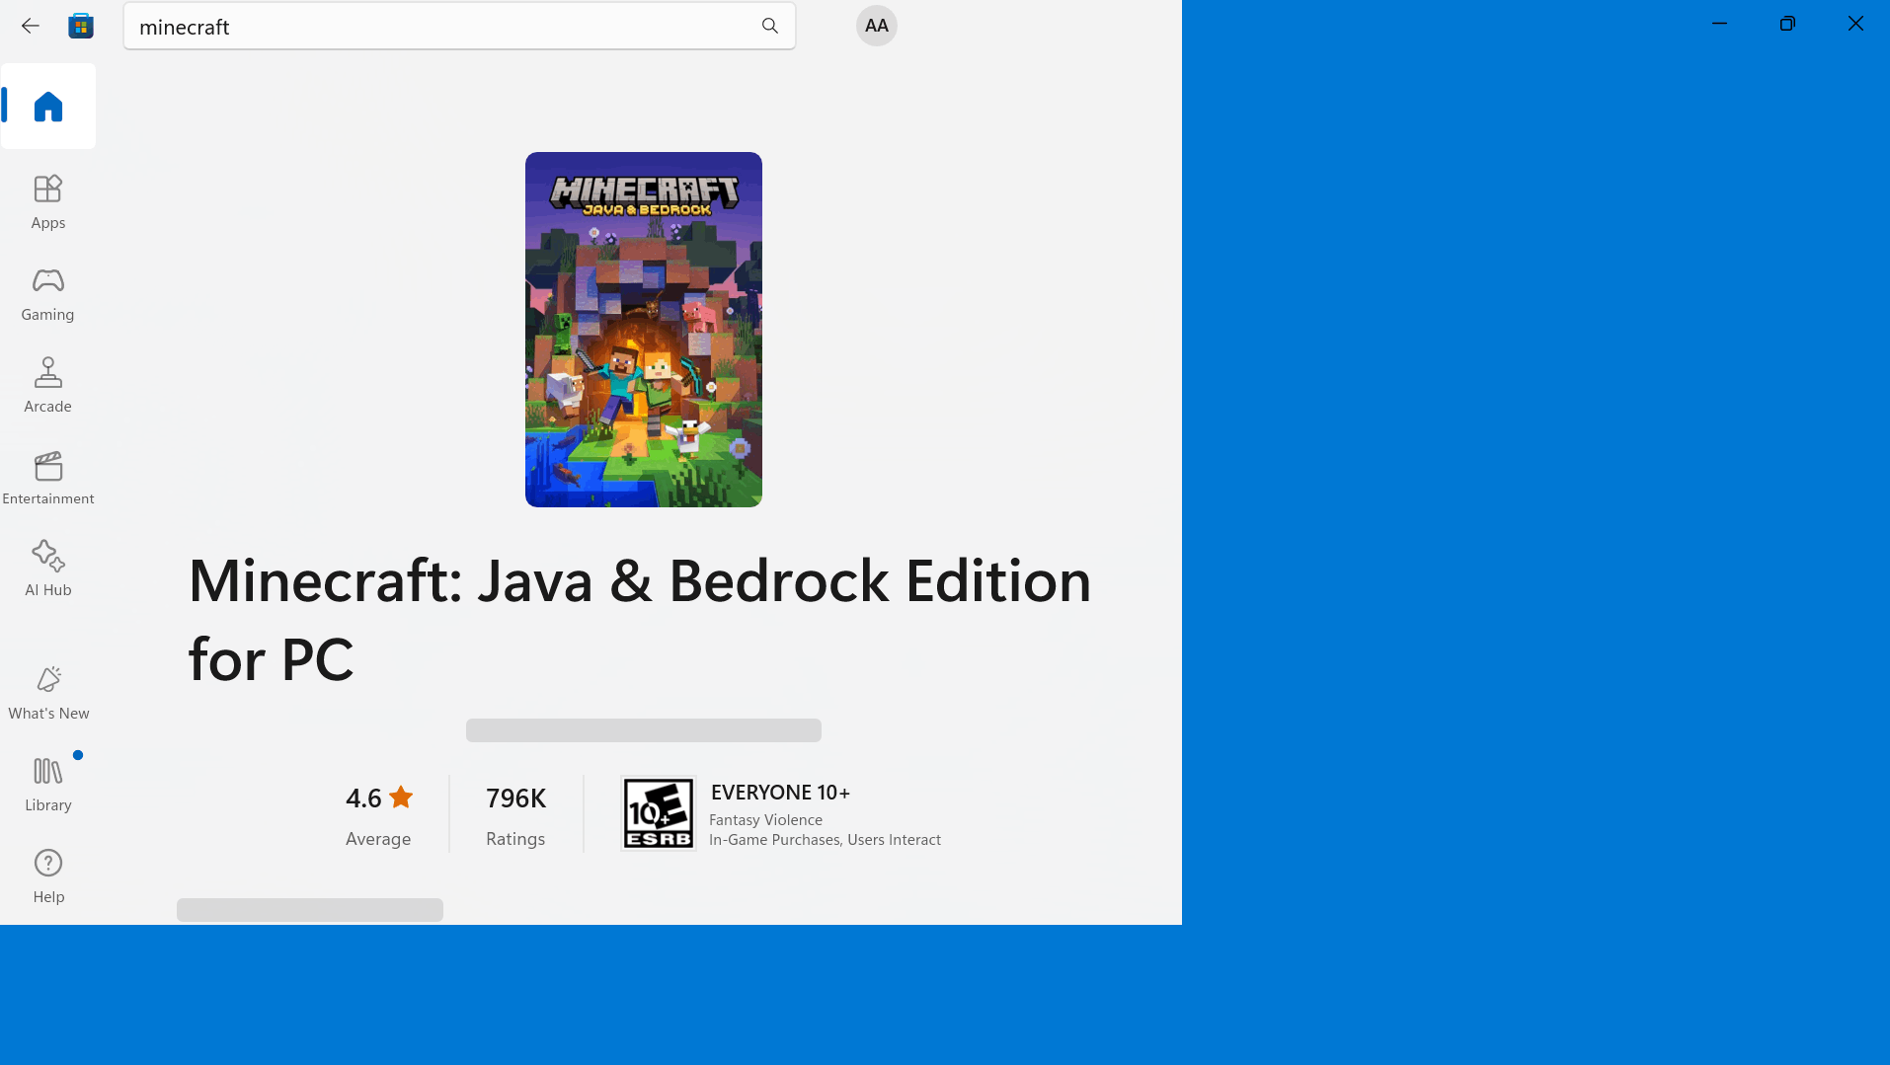Click the back arrow button
This screenshot has width=1890, height=1065.
31,26
